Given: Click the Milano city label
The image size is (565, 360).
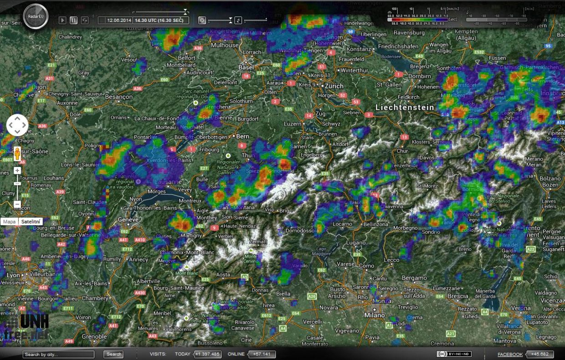Looking at the screenshot, I should pos(375,315).
